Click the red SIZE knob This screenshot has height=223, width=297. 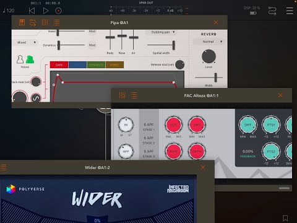coord(174,125)
